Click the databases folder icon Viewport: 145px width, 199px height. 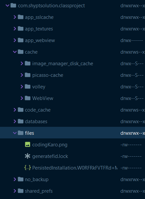(x=21, y=121)
